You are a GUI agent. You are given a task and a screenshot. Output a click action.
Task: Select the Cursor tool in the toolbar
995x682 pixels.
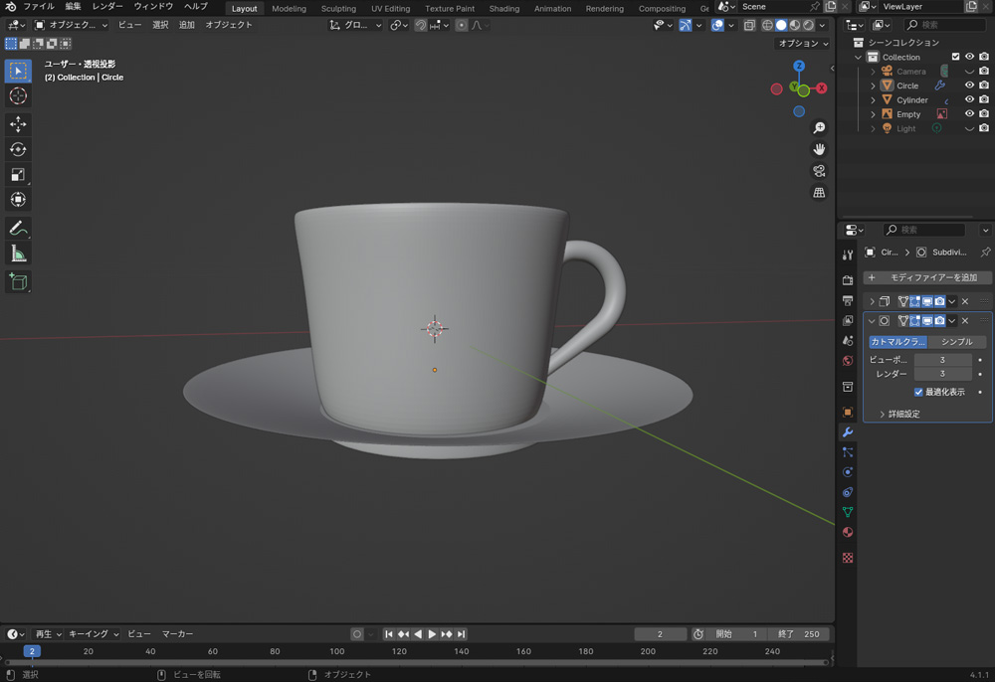tap(18, 96)
